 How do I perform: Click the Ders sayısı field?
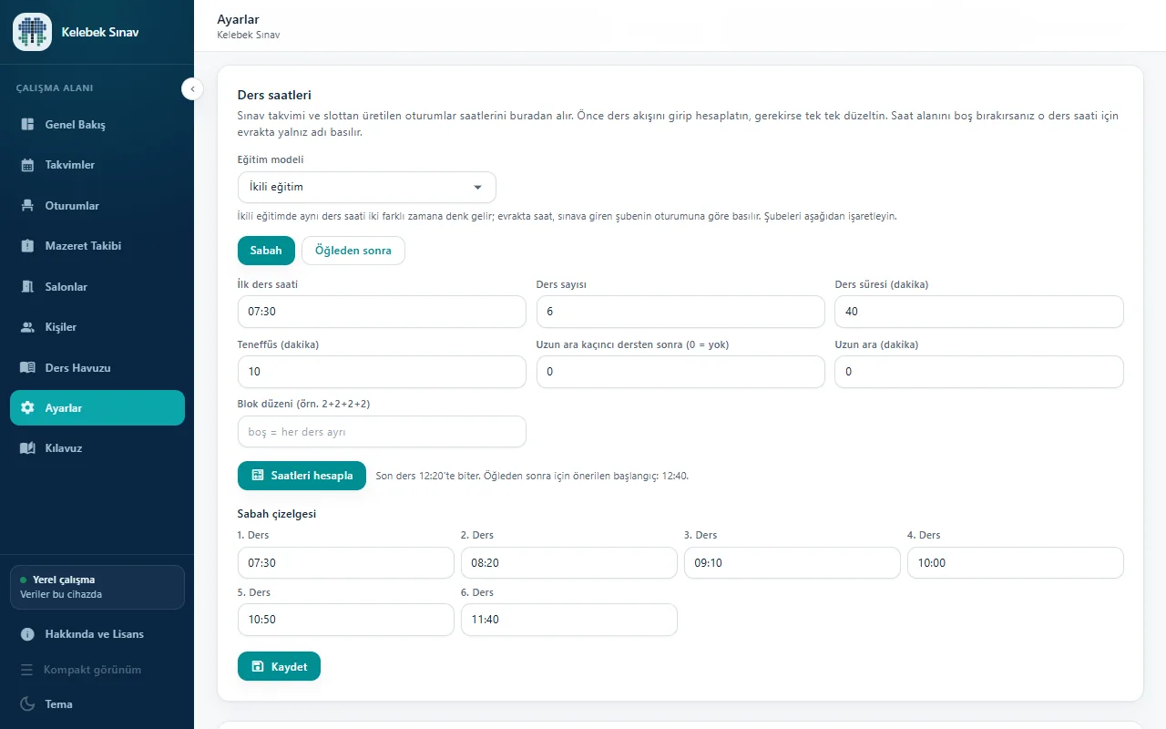click(x=680, y=312)
